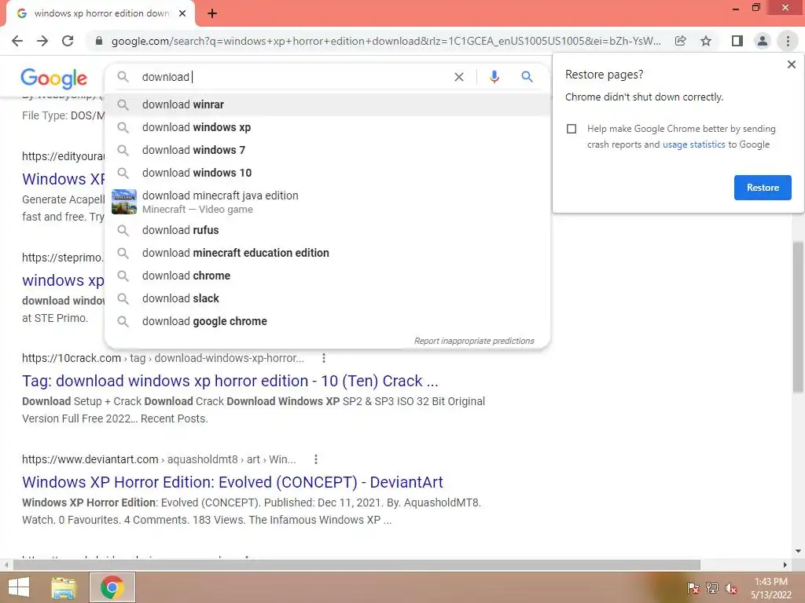Open the network tray icon
Image resolution: width=805 pixels, height=603 pixels.
click(712, 587)
